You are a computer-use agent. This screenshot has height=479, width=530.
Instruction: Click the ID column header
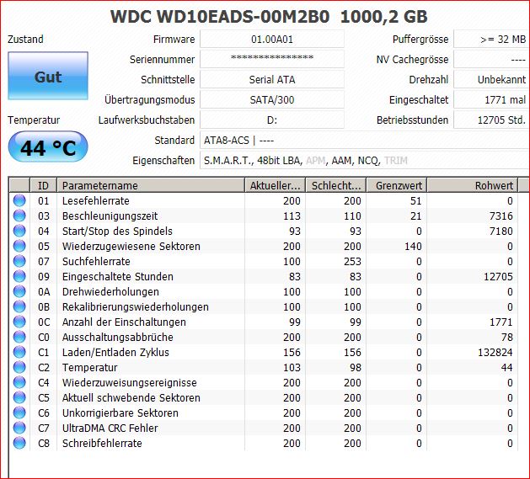(43, 185)
